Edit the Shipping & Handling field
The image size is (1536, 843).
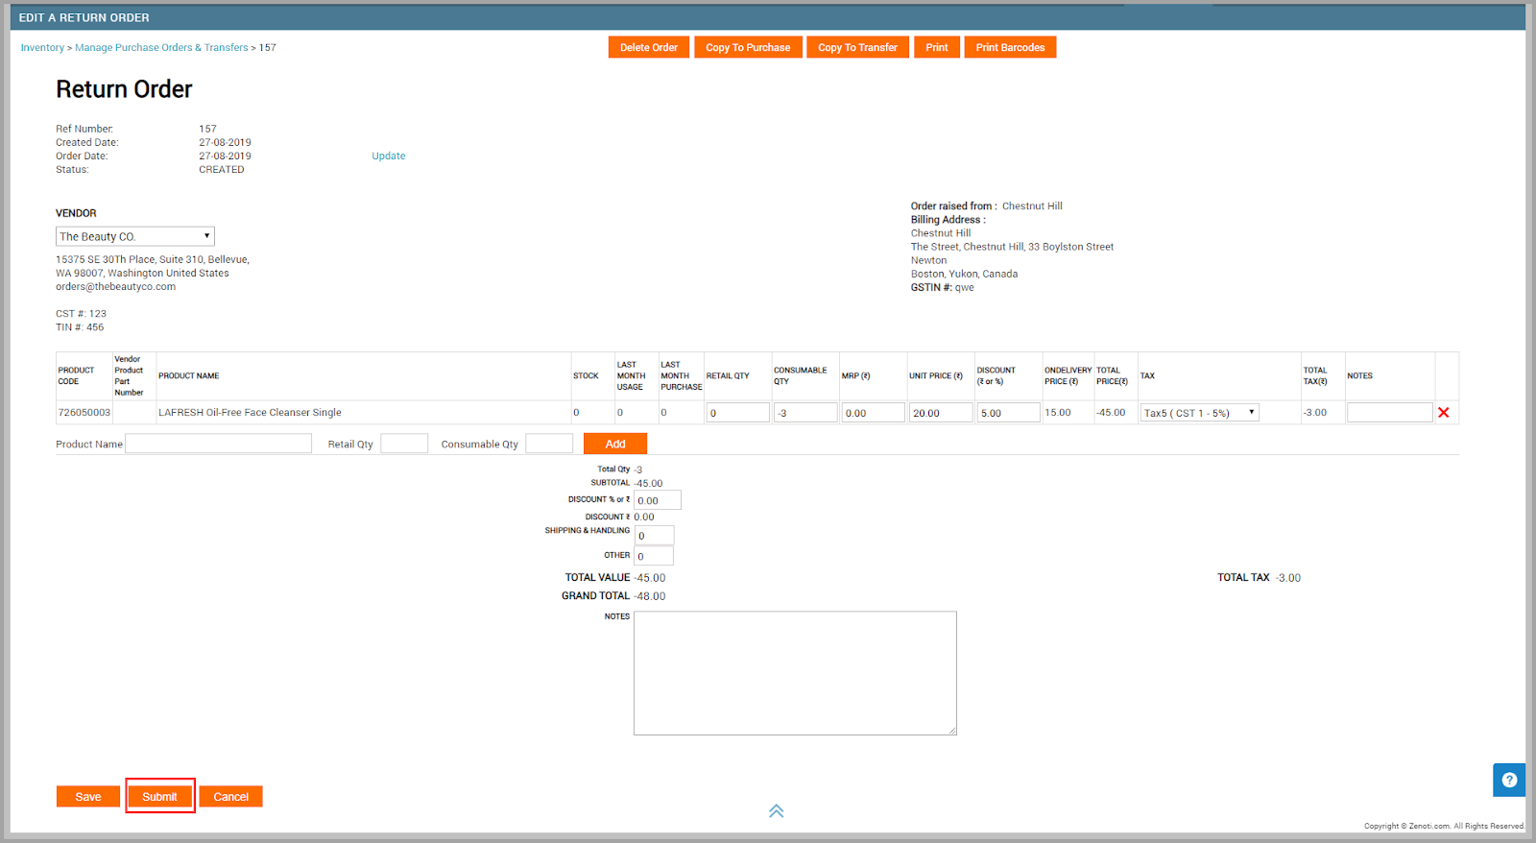[655, 536]
